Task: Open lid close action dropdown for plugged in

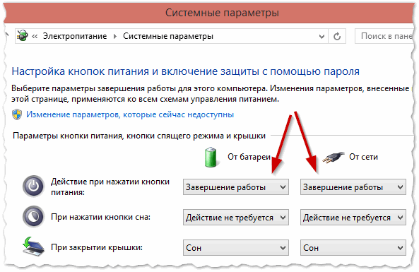Action: [353, 248]
